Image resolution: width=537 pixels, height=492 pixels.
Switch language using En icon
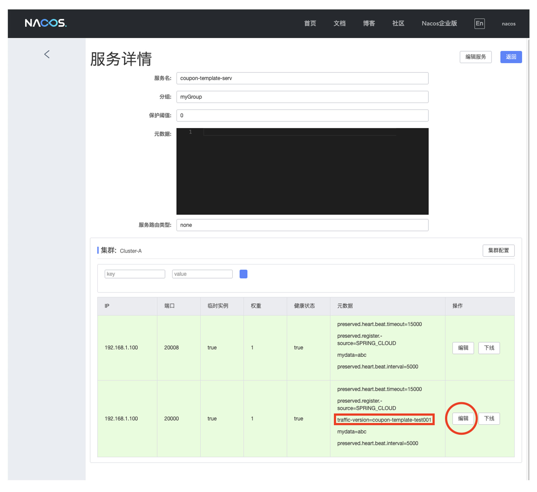[479, 23]
